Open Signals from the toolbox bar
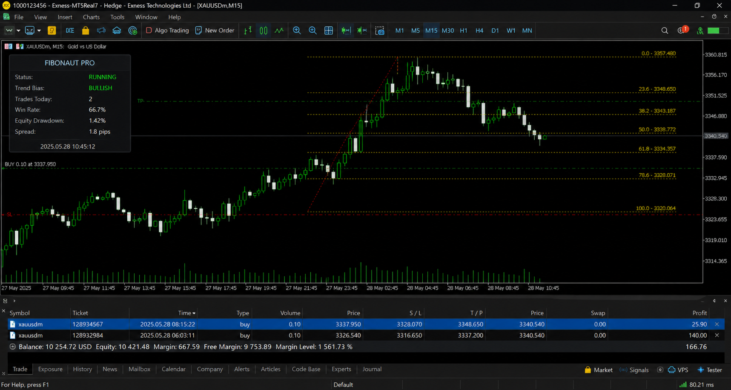731x390 pixels. tap(634, 370)
